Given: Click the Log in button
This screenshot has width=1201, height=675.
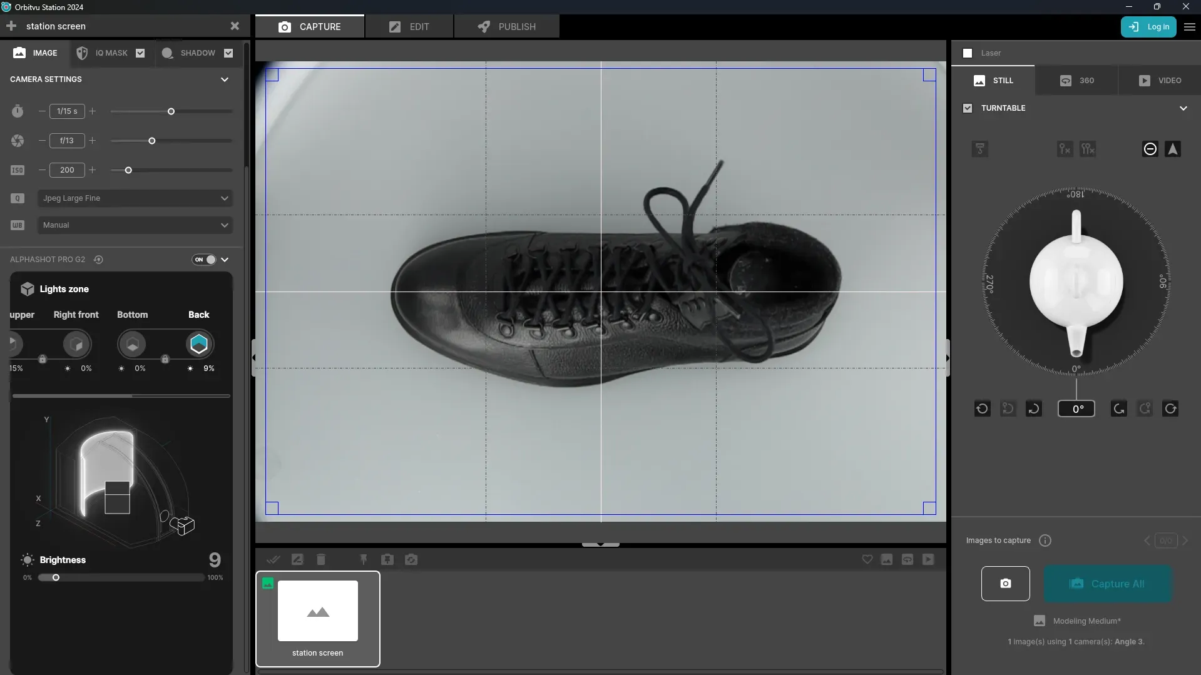Looking at the screenshot, I should coord(1149,27).
